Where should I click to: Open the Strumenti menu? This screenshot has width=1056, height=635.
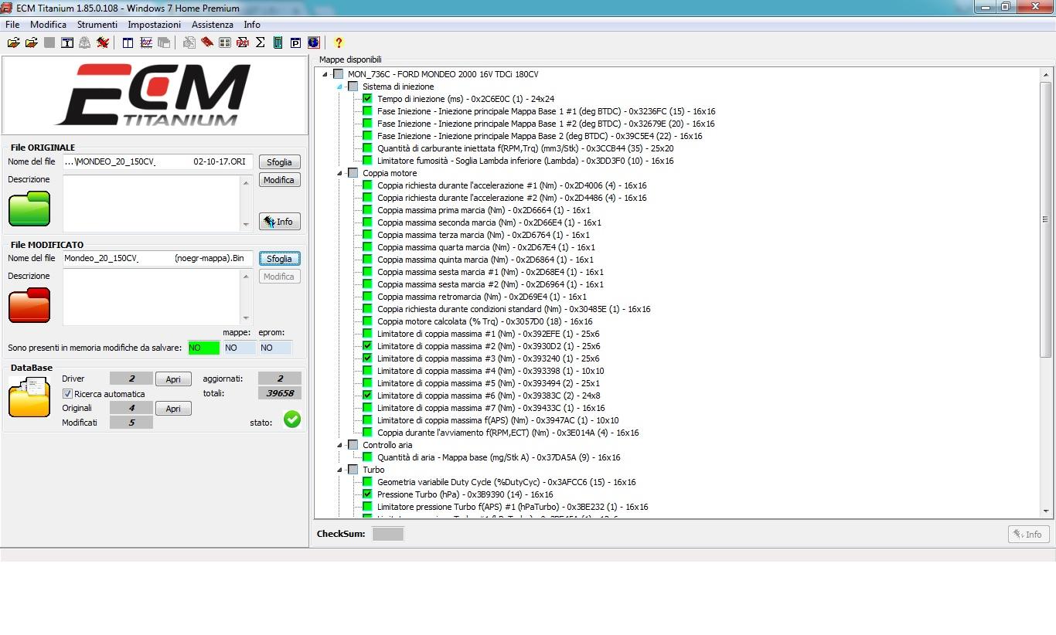point(97,25)
